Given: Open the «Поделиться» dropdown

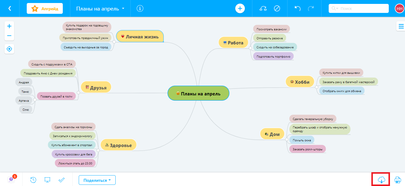Looking at the screenshot, I should tap(97, 180).
